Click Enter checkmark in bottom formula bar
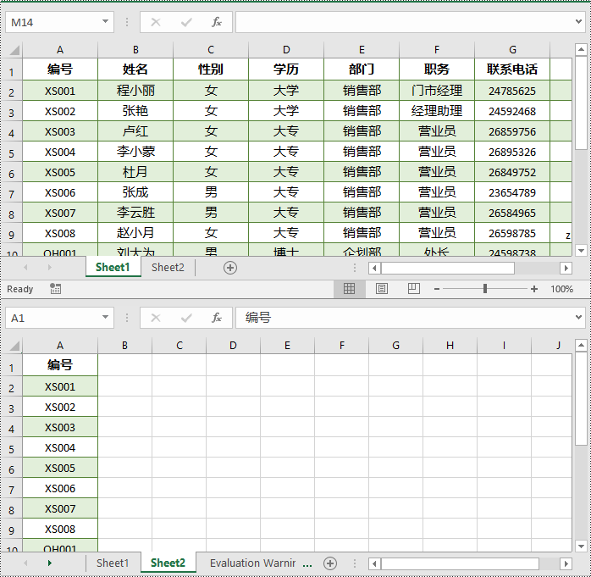591x577 pixels. (x=186, y=318)
